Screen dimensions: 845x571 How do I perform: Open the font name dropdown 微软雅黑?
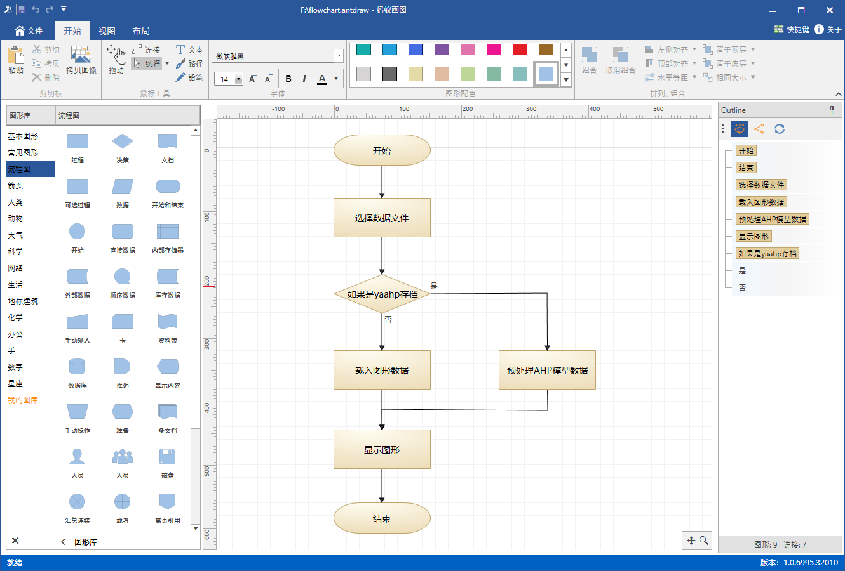click(x=339, y=56)
